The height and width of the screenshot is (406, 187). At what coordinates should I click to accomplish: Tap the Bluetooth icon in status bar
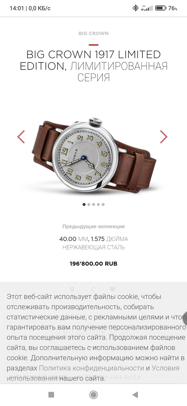click(x=135, y=8)
